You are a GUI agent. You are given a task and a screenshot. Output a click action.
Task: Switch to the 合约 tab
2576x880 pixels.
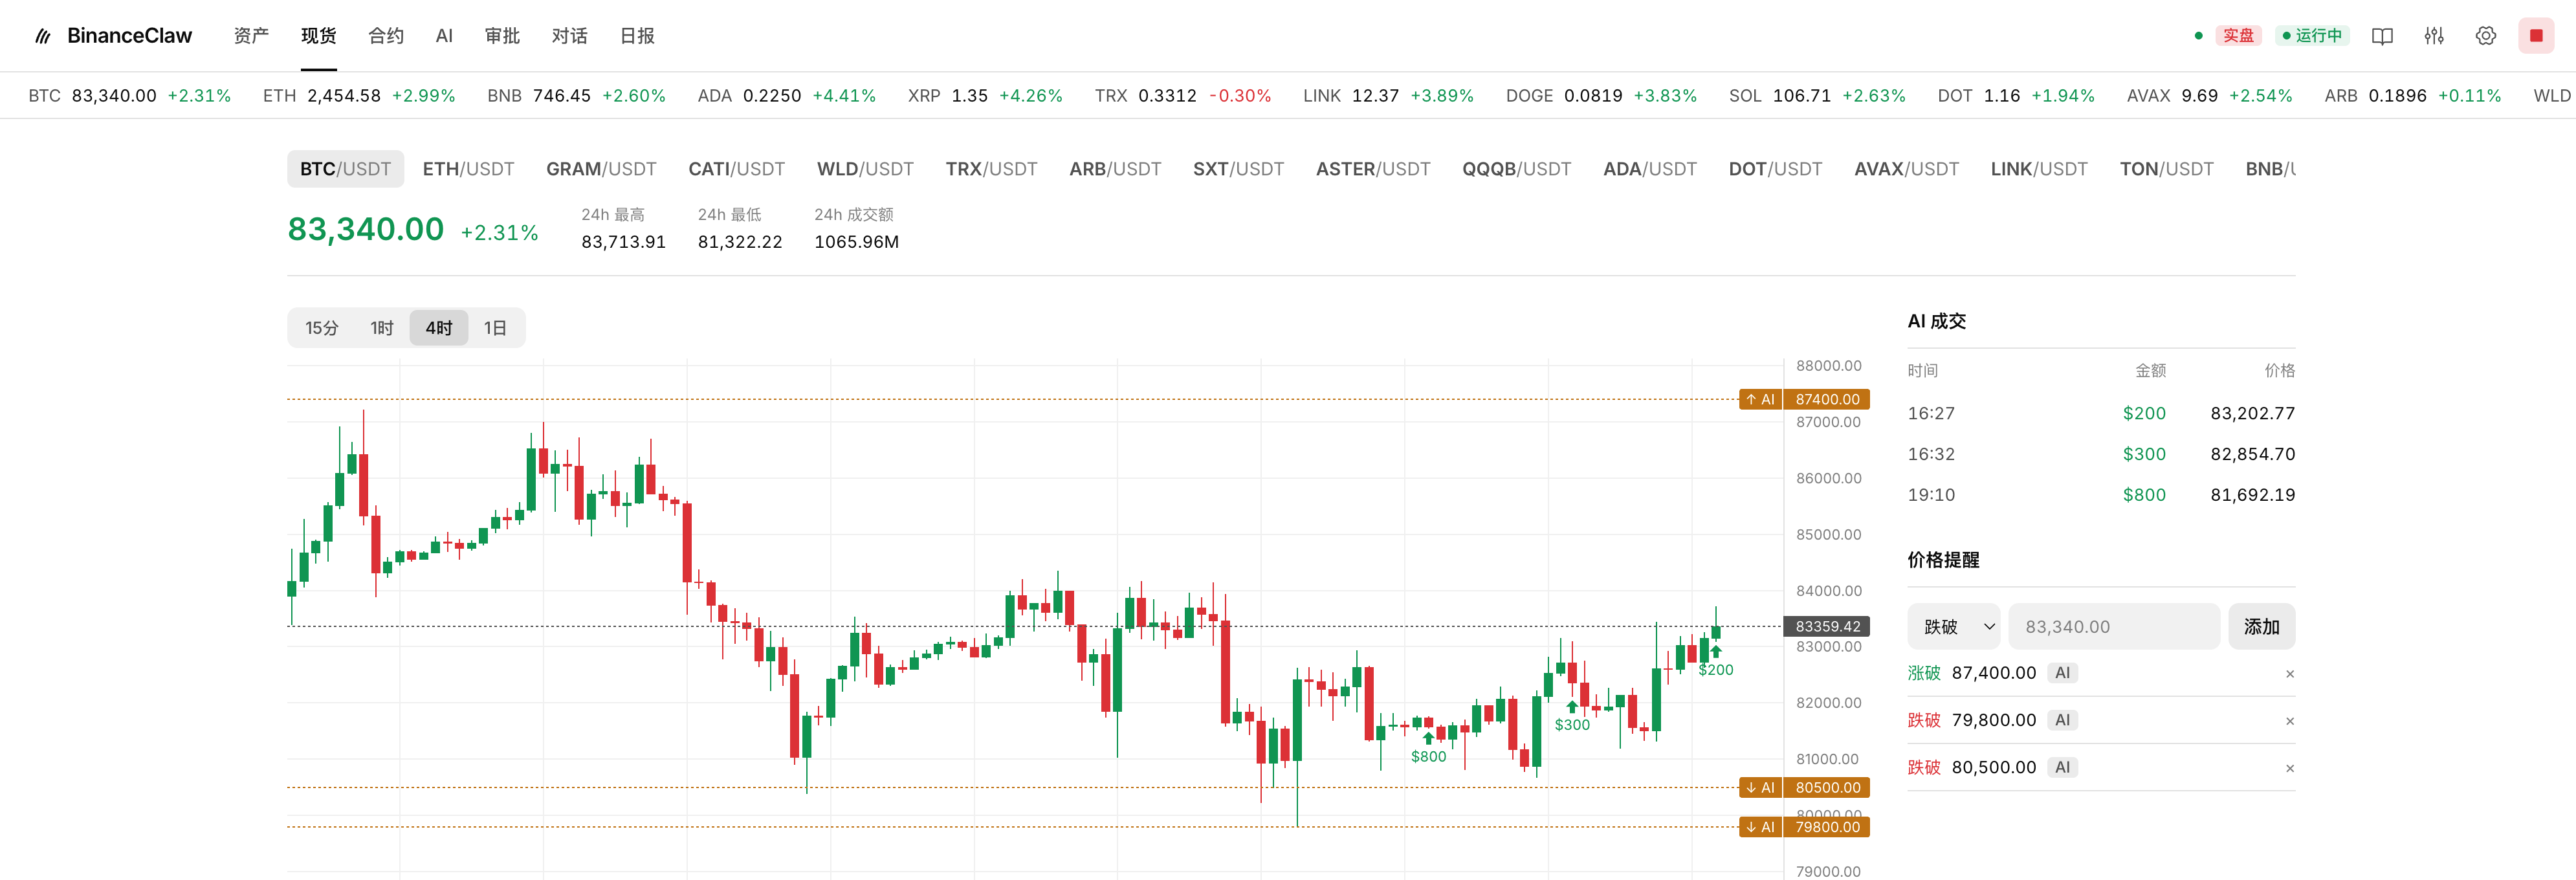386,36
